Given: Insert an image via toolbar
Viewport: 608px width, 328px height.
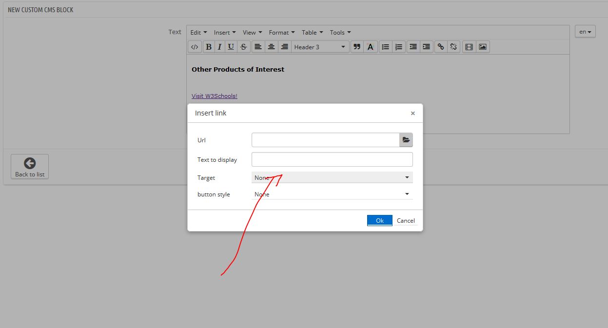Looking at the screenshot, I should (x=483, y=47).
